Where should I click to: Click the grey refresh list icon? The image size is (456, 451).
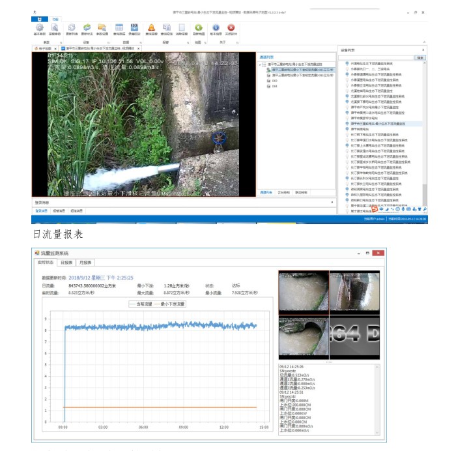coord(72,27)
